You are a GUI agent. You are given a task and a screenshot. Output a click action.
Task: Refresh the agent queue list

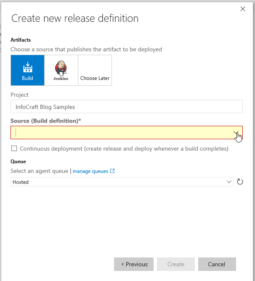click(x=240, y=182)
